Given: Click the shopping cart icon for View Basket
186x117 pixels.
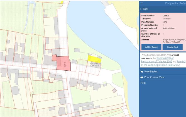Looking at the screenshot, I should point(142,71).
